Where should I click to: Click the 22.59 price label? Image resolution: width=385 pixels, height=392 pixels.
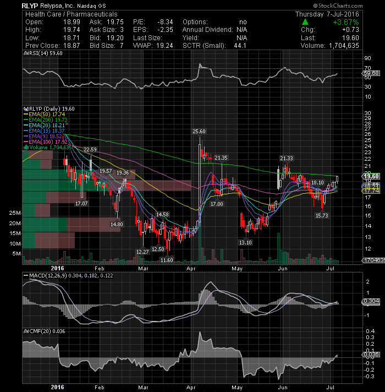tap(90, 150)
